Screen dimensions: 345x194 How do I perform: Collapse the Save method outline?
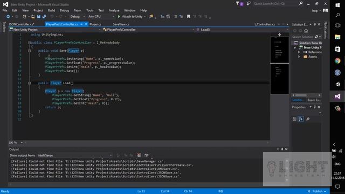tap(29, 51)
